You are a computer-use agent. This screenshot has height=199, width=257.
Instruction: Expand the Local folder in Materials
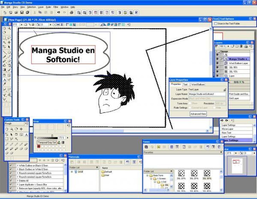72,172
